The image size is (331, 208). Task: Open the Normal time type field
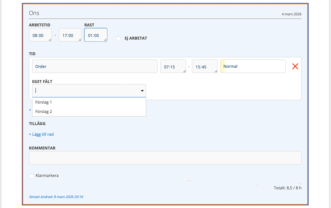tap(253, 66)
